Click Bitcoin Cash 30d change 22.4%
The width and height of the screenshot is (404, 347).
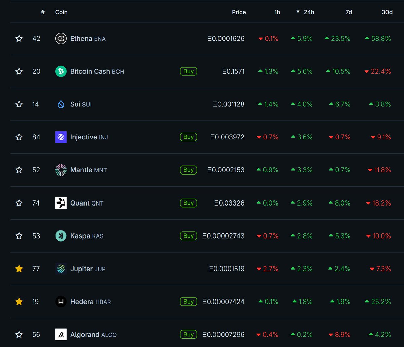tap(378, 71)
